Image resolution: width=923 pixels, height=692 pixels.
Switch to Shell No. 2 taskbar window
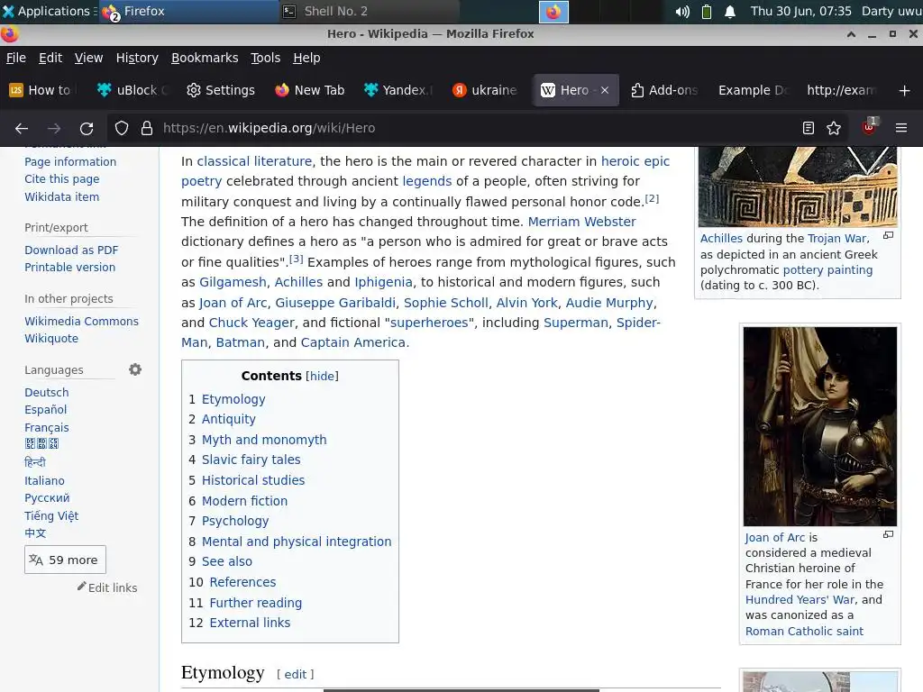point(368,11)
